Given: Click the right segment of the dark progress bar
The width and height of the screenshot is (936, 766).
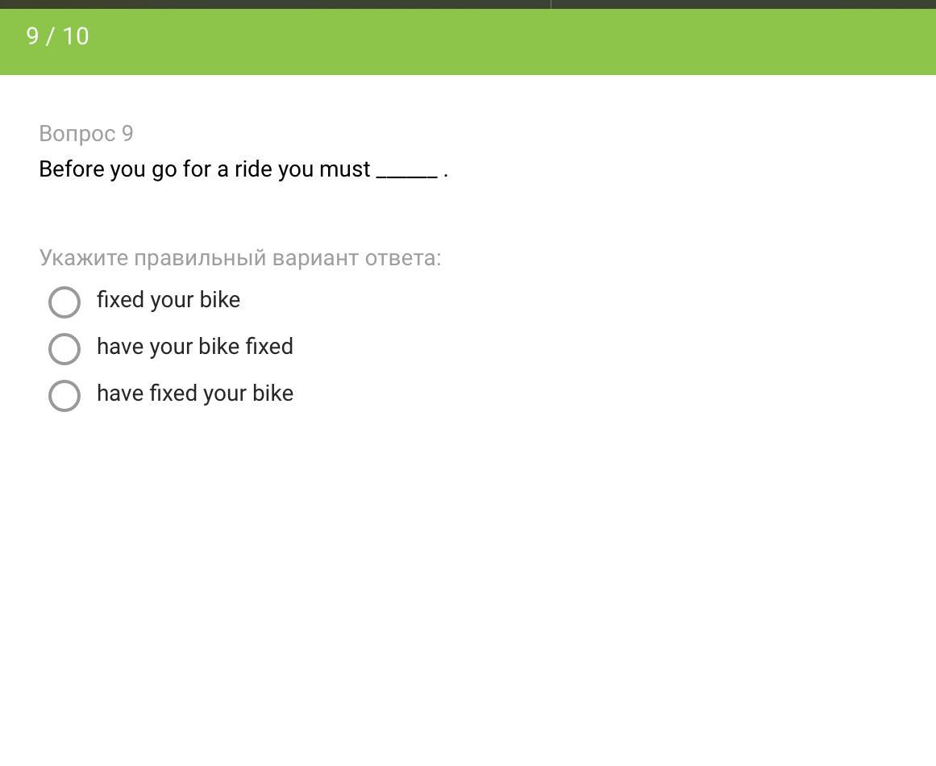Looking at the screenshot, I should tap(742, 4).
